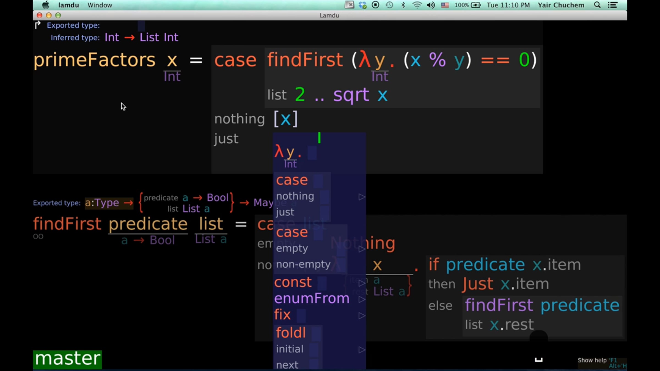
Task: Click the number 2 in list range
Action: pos(300,95)
